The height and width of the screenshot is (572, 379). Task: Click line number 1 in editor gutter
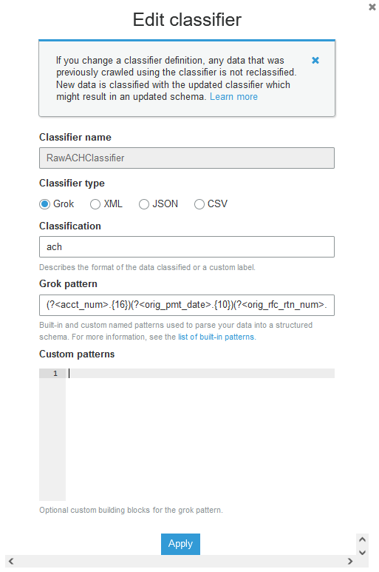click(55, 373)
